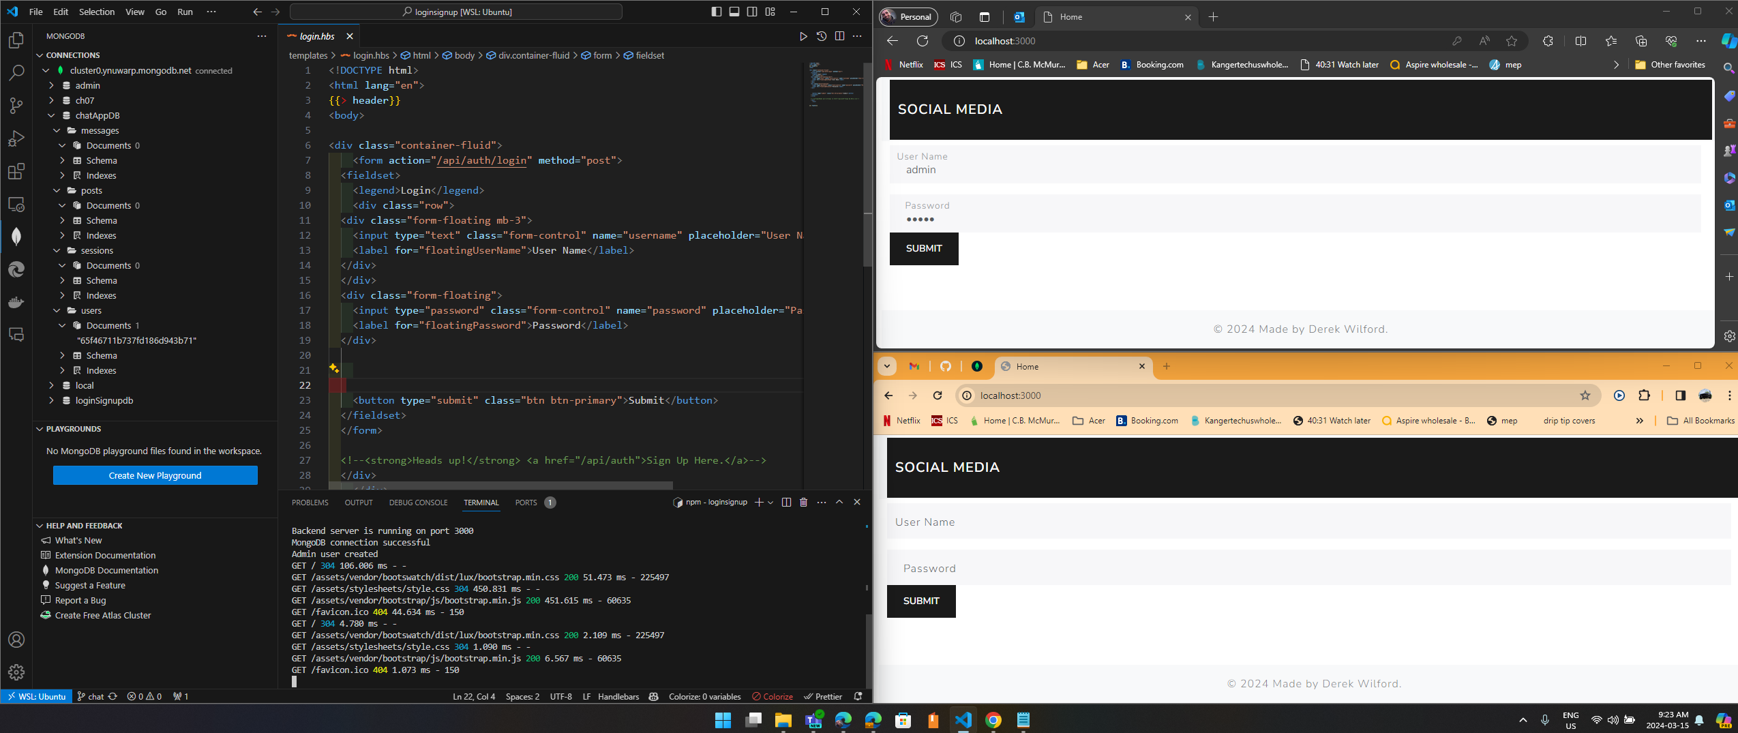Bookmark this tab in the Chrome window

(x=1585, y=395)
